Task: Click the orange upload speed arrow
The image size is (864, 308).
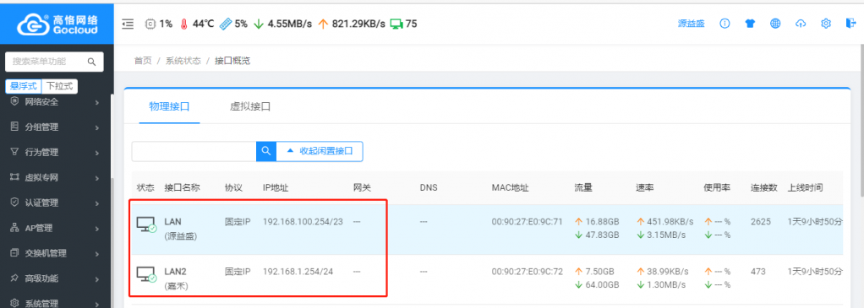Action: pyautogui.click(x=323, y=24)
